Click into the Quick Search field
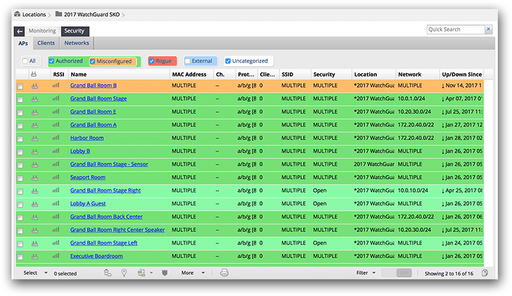 pyautogui.click(x=455, y=29)
